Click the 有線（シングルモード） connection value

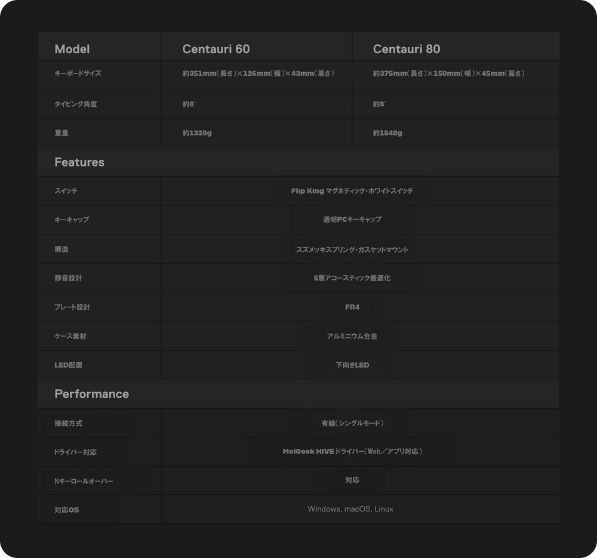point(352,423)
